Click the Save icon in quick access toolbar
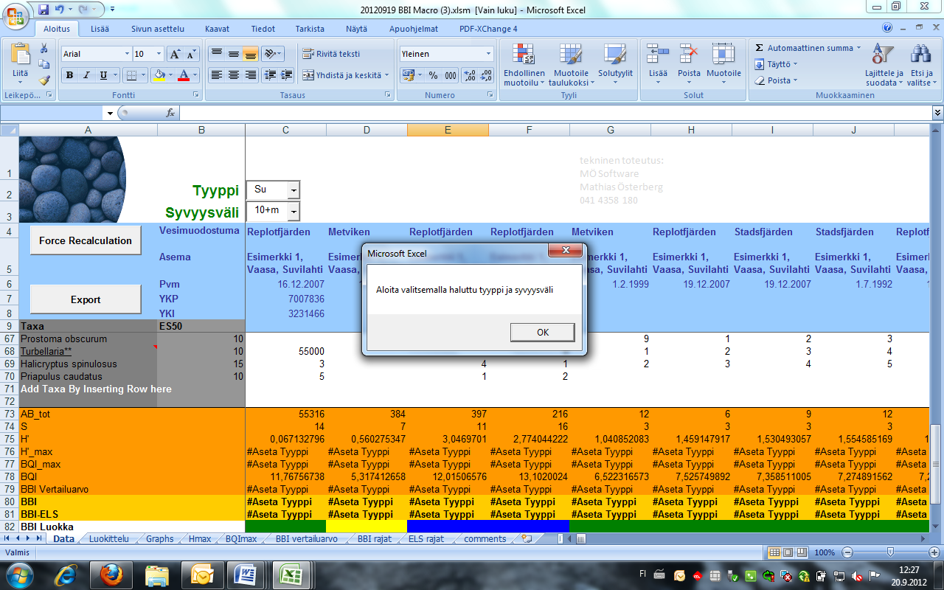The image size is (944, 590). 44,10
